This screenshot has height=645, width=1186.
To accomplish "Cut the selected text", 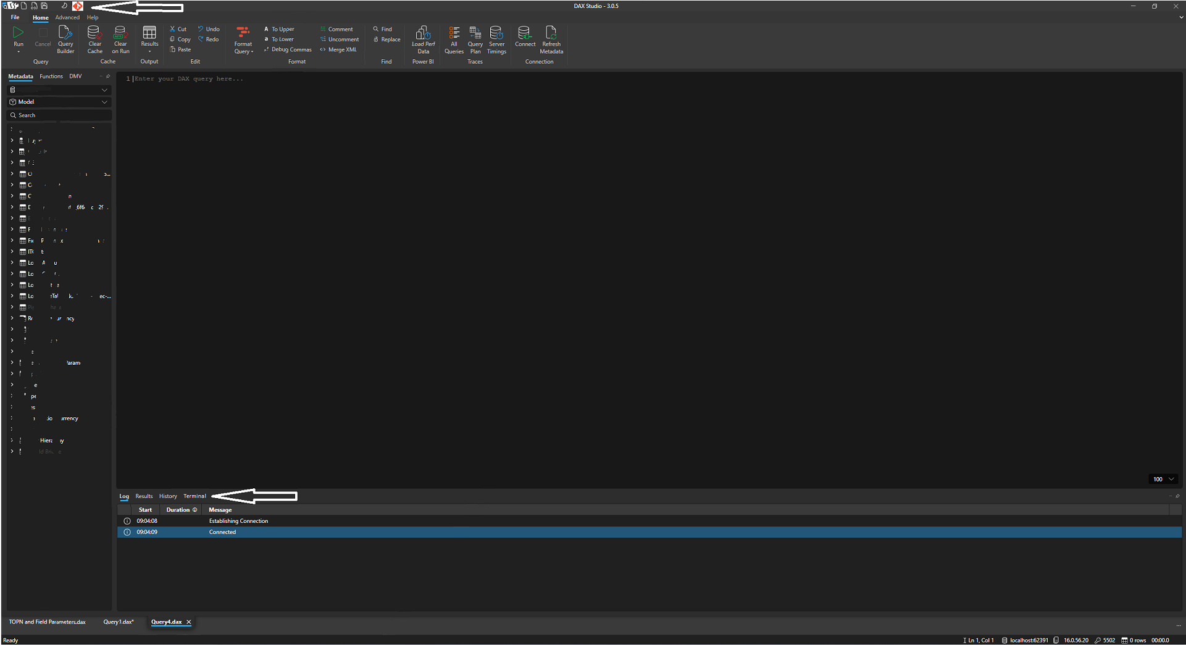I will click(x=178, y=29).
